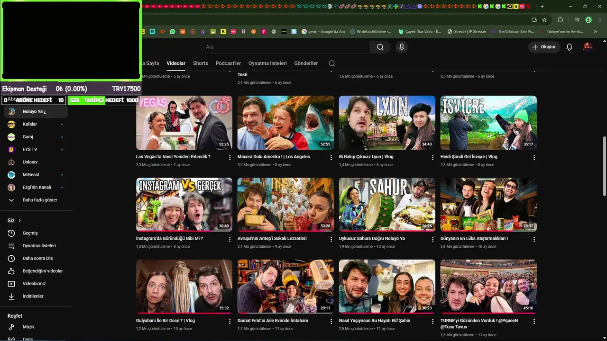Open the account avatar menu
The image size is (607, 341).
[x=588, y=46]
